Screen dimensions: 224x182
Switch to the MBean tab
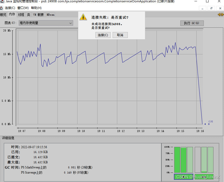50,15
